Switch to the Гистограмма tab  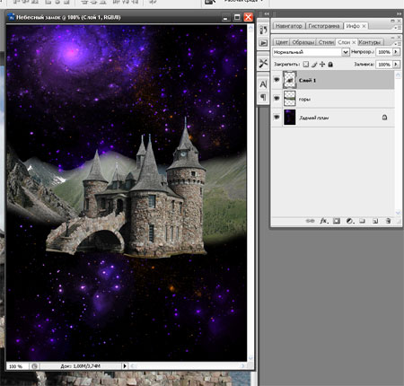point(324,26)
